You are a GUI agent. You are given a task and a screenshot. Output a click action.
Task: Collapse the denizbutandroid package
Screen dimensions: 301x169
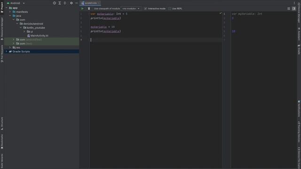17,24
